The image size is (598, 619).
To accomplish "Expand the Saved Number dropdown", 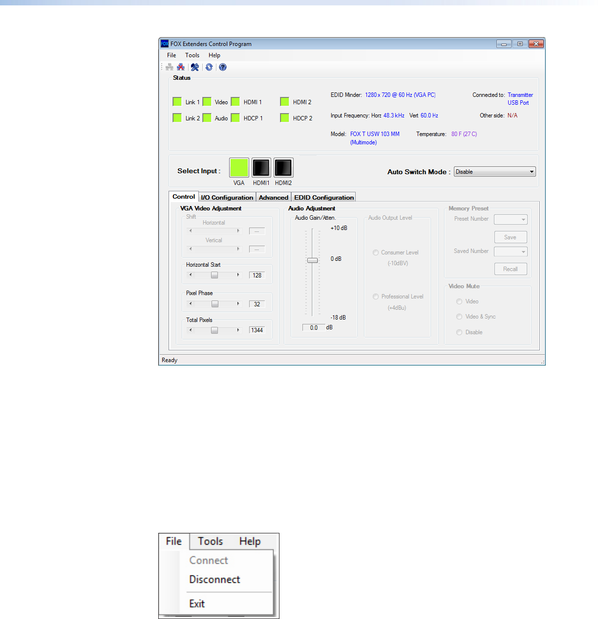I will pos(511,252).
